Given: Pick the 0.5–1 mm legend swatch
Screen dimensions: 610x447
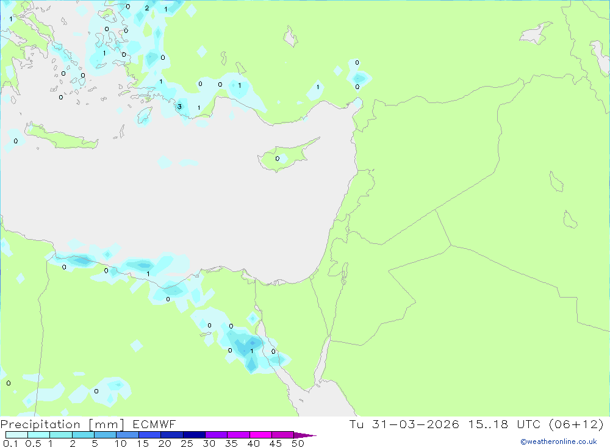Looking at the screenshot, I should coord(38,435).
